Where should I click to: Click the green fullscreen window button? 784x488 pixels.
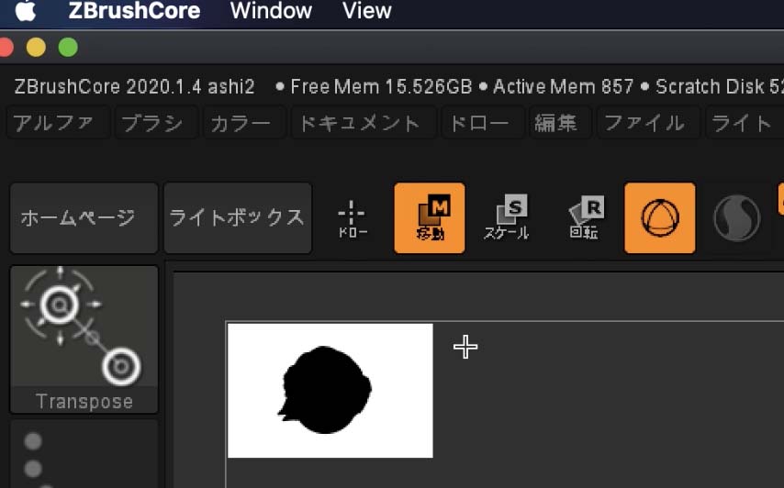point(68,48)
